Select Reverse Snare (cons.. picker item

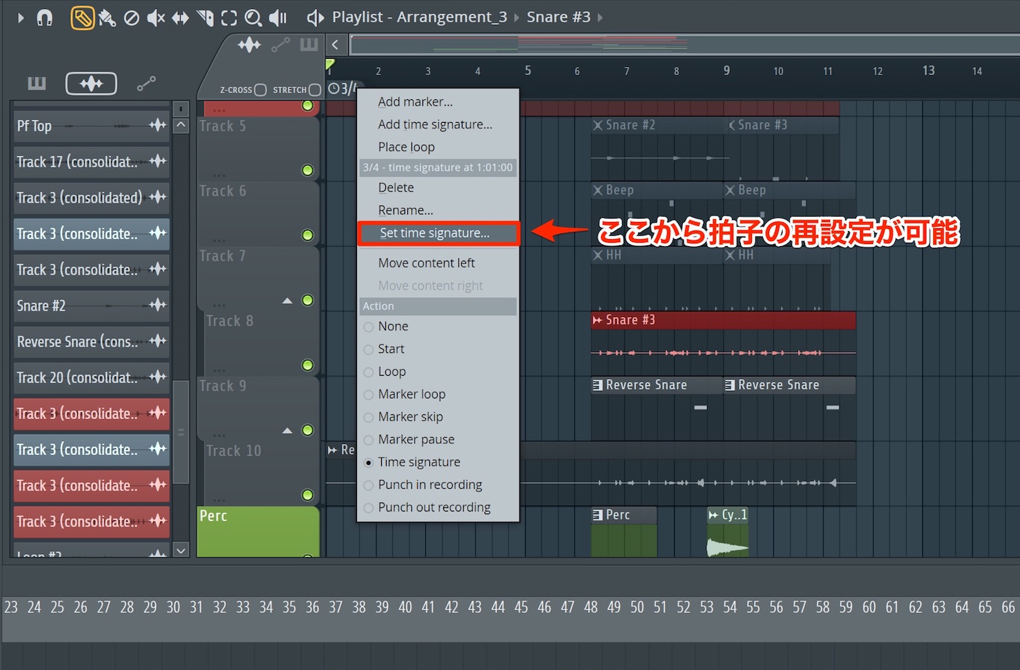coord(92,341)
